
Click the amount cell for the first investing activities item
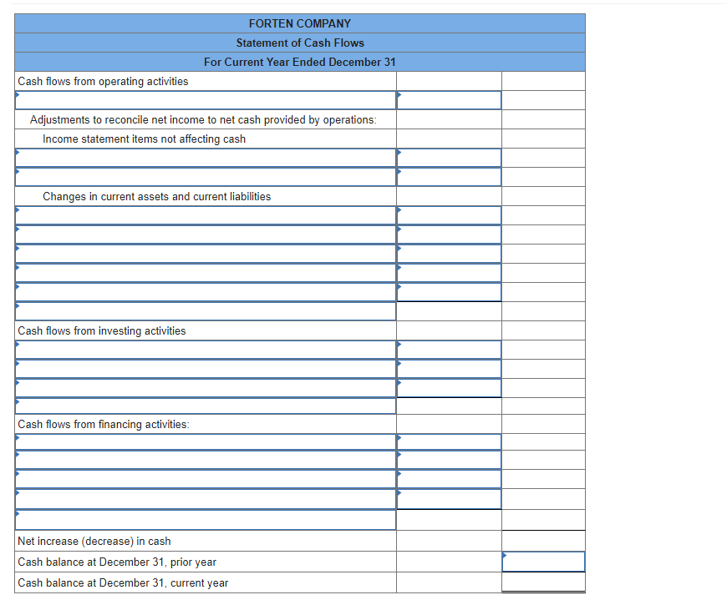pos(448,350)
